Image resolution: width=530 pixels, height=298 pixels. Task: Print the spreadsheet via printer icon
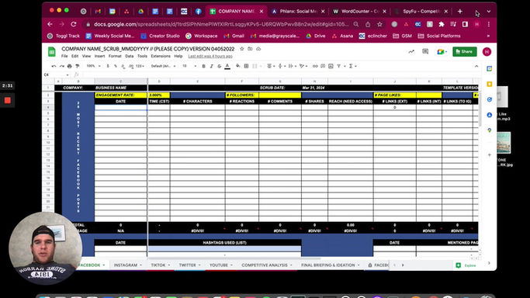pos(70,66)
